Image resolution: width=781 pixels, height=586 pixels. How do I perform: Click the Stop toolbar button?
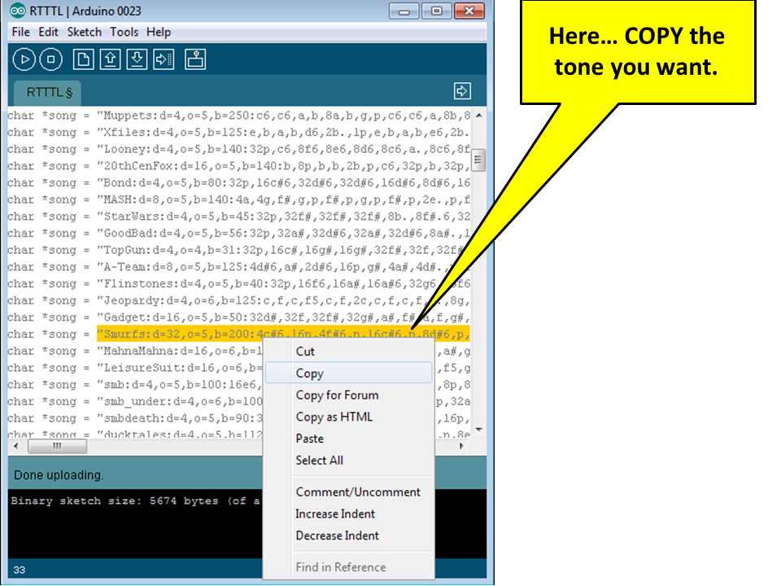(x=50, y=59)
